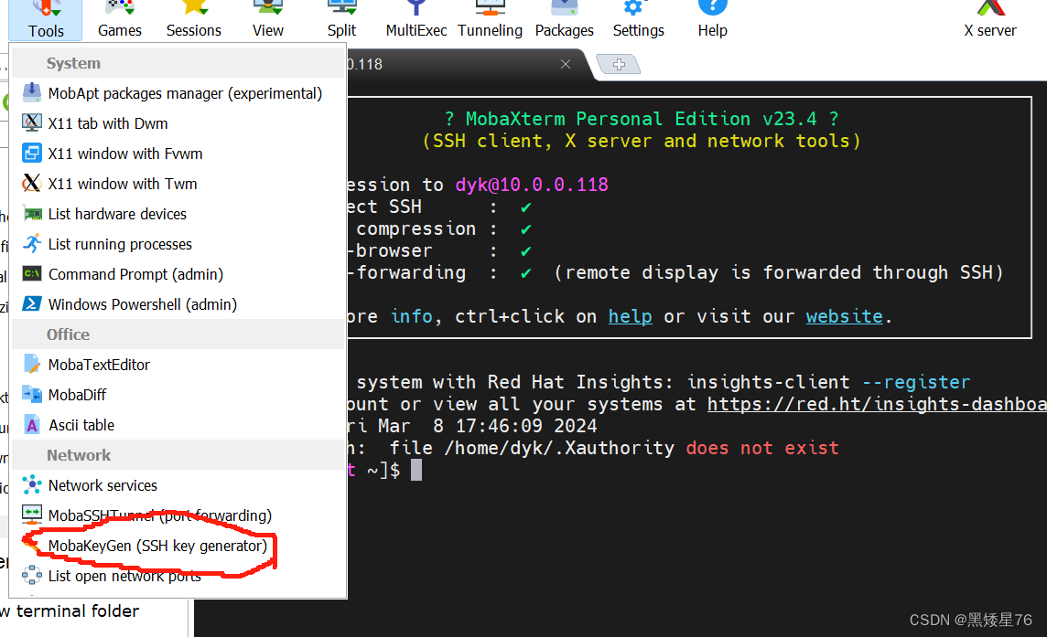Open MobaSSHTunnel port forwarding
Screen dimensions: 1047x637
click(159, 515)
